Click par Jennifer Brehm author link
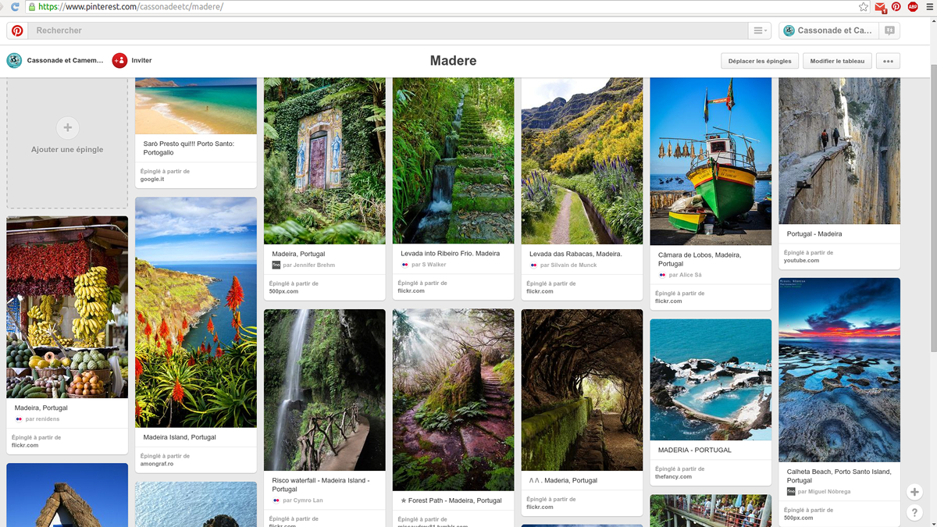The width and height of the screenshot is (937, 527). [308, 265]
